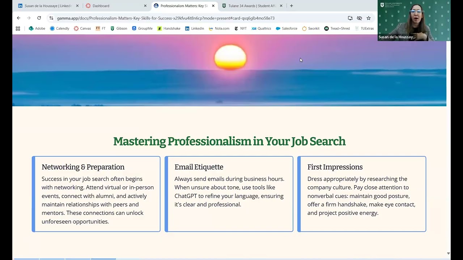Click the install app icon in address bar
Viewport: 463px width, 260px height.
click(350, 18)
